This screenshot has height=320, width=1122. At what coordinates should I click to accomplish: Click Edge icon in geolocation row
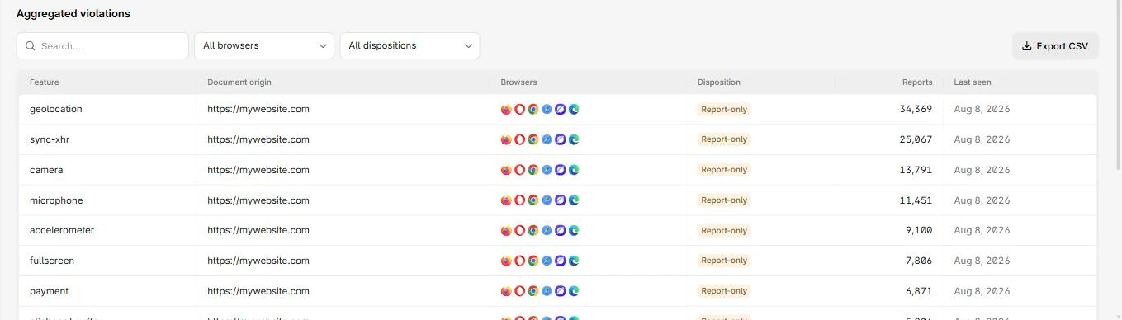(574, 109)
